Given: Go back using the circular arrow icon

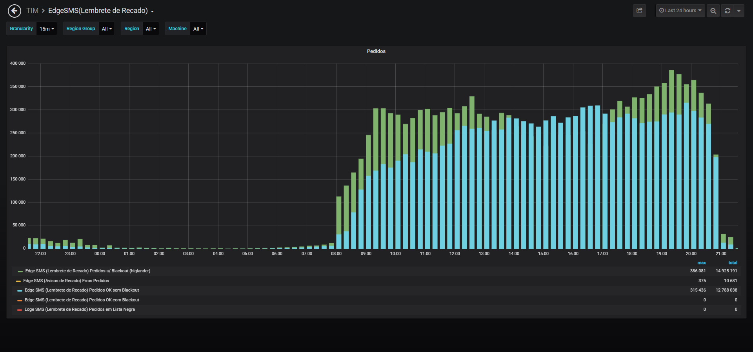Looking at the screenshot, I should 15,11.
